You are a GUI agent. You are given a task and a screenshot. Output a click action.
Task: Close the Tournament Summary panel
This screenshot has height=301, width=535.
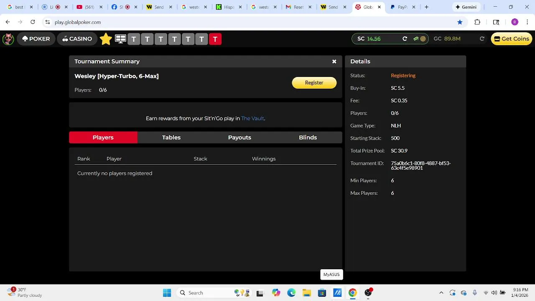(334, 61)
